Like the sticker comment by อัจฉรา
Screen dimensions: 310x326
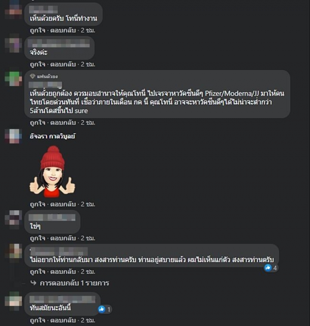pyautogui.click(x=37, y=204)
